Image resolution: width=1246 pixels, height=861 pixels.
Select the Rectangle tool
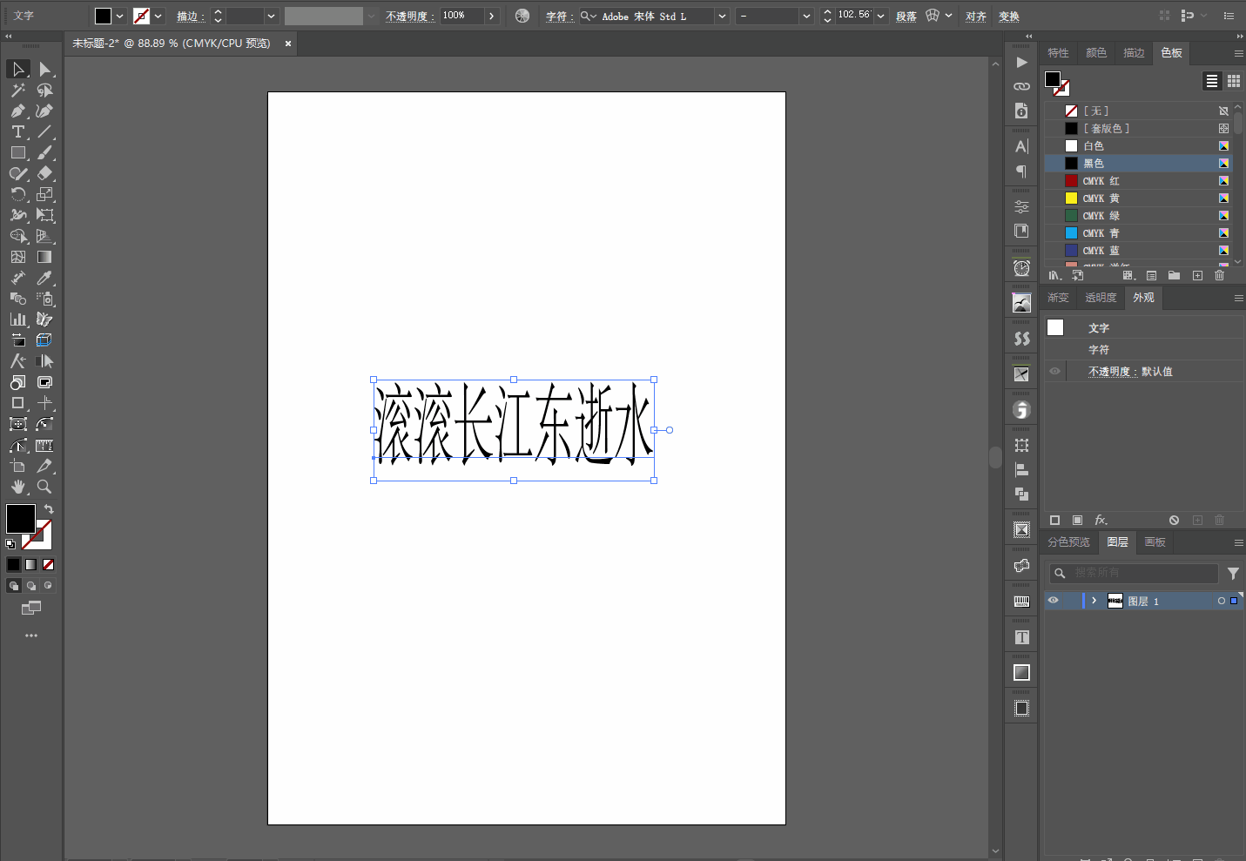click(17, 152)
